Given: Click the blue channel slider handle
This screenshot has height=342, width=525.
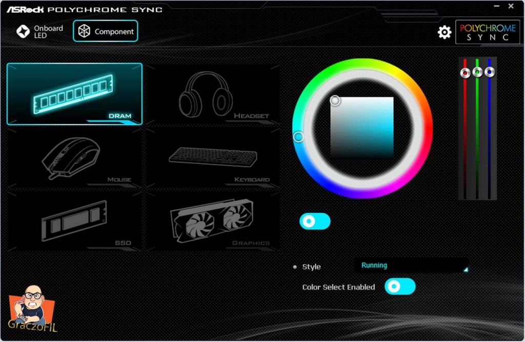Looking at the screenshot, I should 490,72.
